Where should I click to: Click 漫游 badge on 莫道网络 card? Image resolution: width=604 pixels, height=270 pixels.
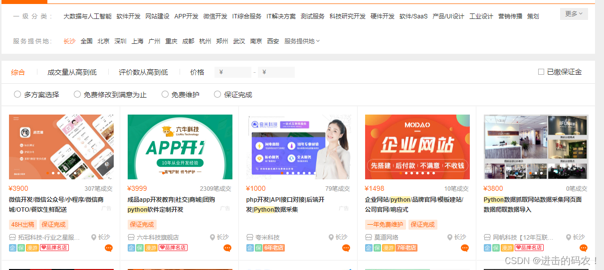[388, 248]
